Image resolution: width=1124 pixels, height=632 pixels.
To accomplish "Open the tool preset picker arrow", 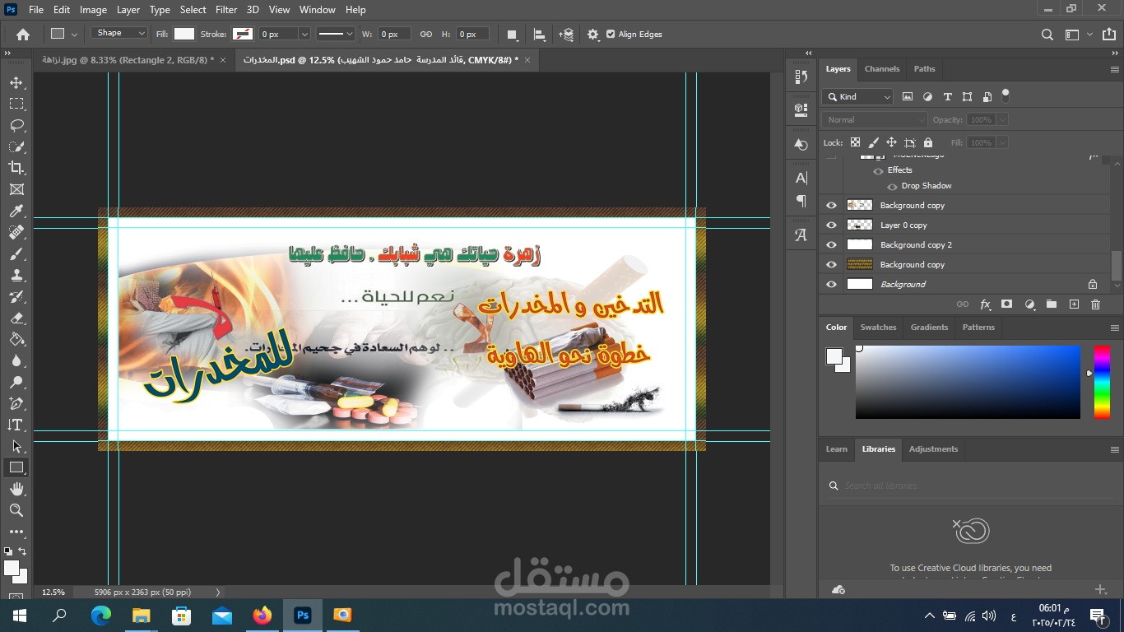I will (75, 35).
